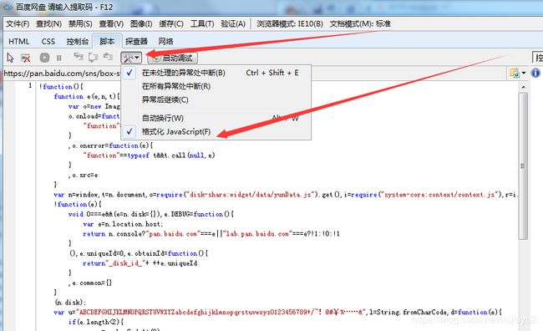This screenshot has height=331, width=543.
Task: Click the pause break-all icon
Action: pos(59,58)
